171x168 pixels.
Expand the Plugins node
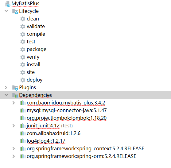pyautogui.click(x=6, y=87)
